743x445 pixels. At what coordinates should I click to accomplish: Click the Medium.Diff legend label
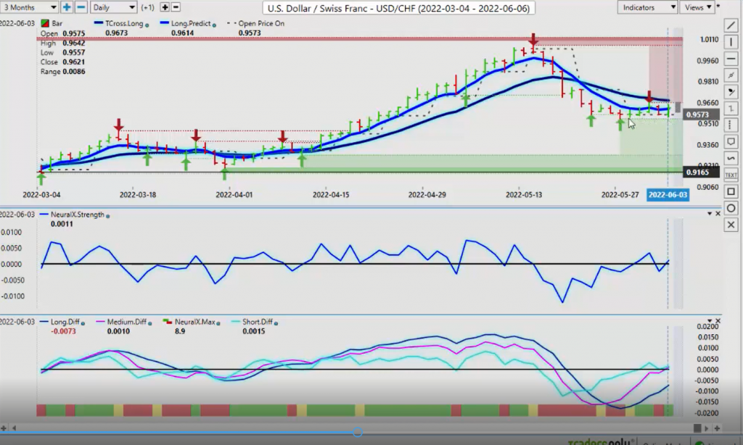click(x=126, y=322)
